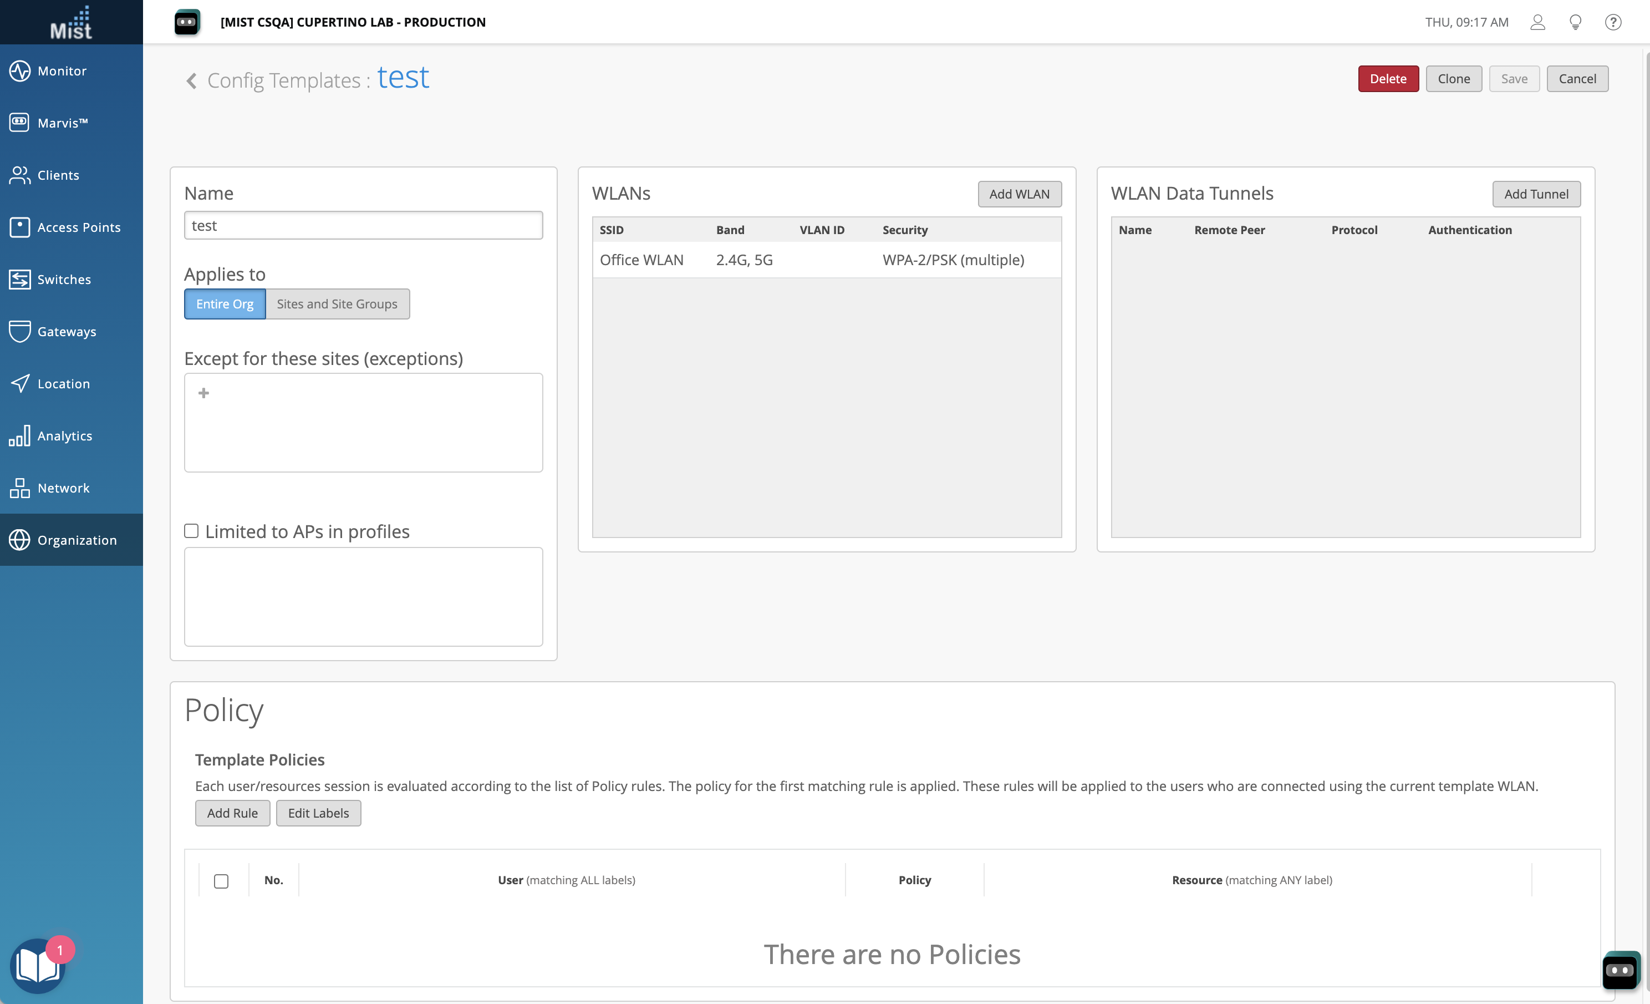Open the user account profile icon

click(x=1537, y=22)
